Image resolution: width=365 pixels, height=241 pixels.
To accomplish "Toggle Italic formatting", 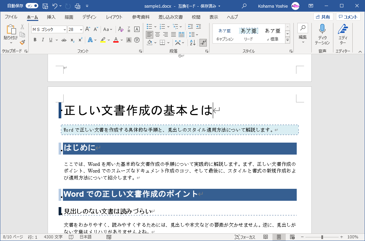I will click(43, 40).
